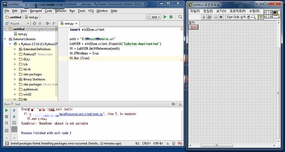
Task: Open event log notification icon in status bar
Action: pyautogui.click(x=180, y=143)
